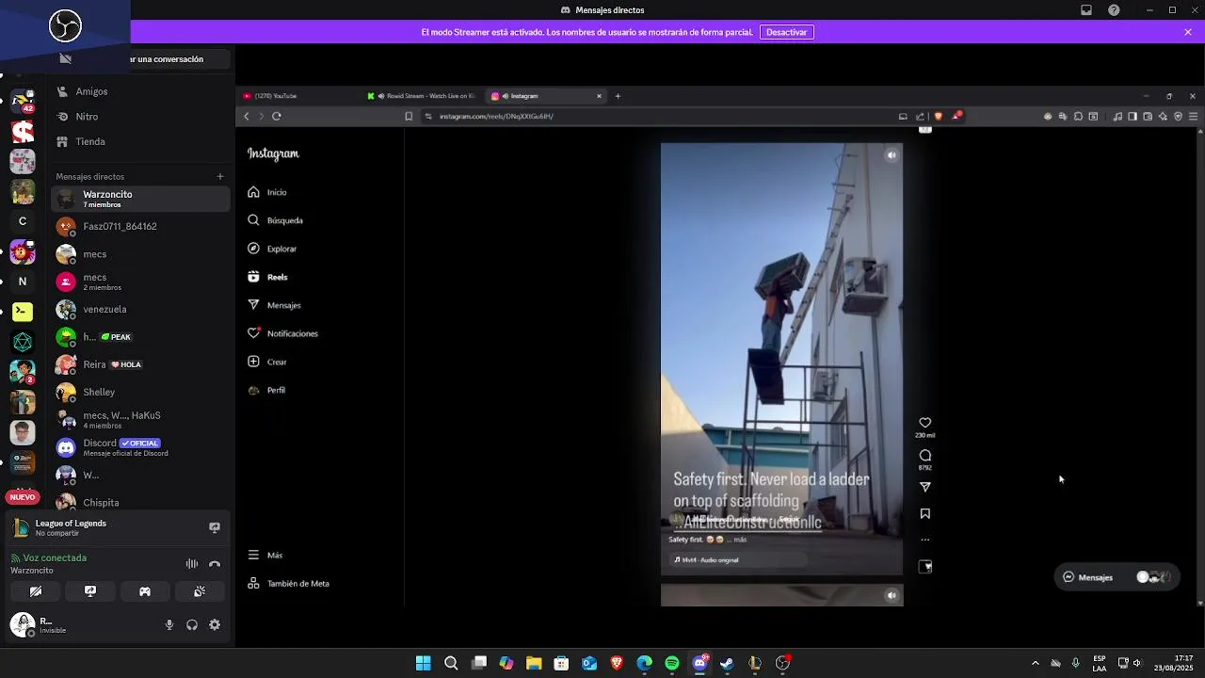Open the soundboard icon
This screenshot has width=1205, height=678.
point(200,591)
